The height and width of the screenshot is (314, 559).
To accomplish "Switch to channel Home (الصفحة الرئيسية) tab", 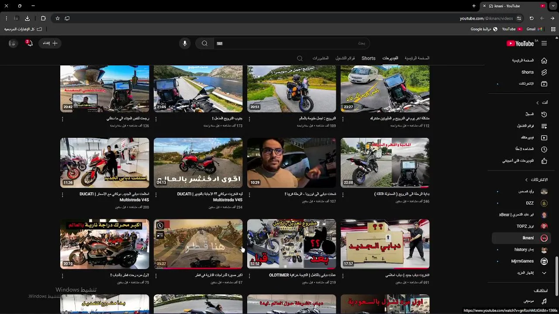I will coord(417,58).
